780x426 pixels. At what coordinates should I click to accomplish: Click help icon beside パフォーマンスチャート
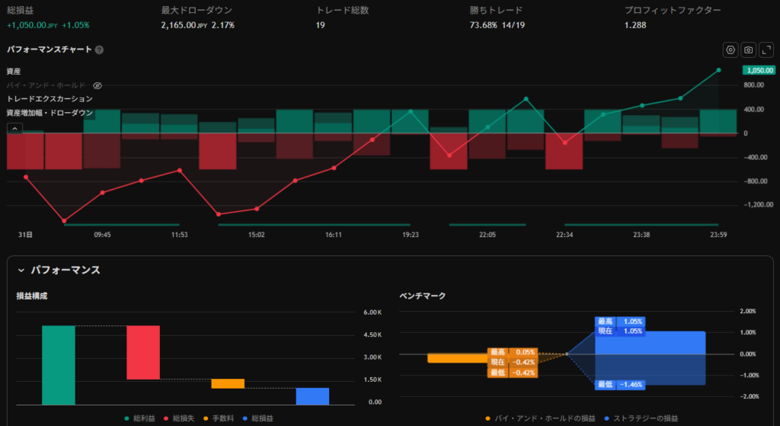click(x=100, y=50)
